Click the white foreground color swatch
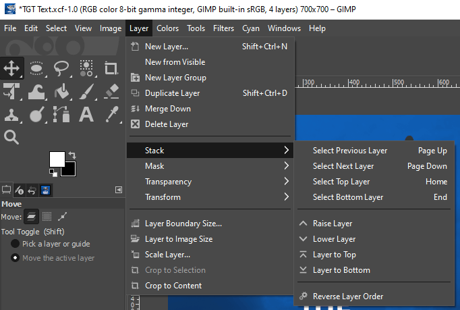Screen dimensions: 460x310 click(57, 159)
